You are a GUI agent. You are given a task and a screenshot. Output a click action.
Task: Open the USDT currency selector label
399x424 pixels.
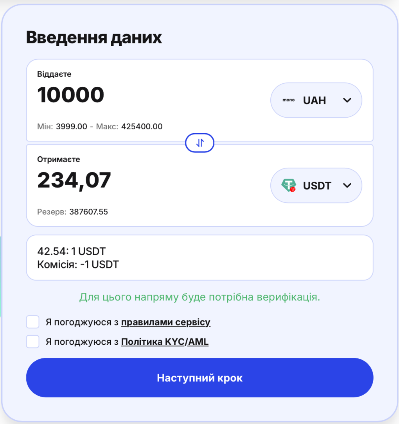coord(317,186)
